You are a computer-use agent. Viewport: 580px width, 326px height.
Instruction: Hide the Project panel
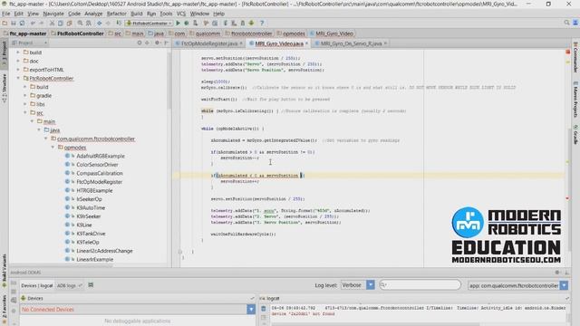[x=166, y=43]
